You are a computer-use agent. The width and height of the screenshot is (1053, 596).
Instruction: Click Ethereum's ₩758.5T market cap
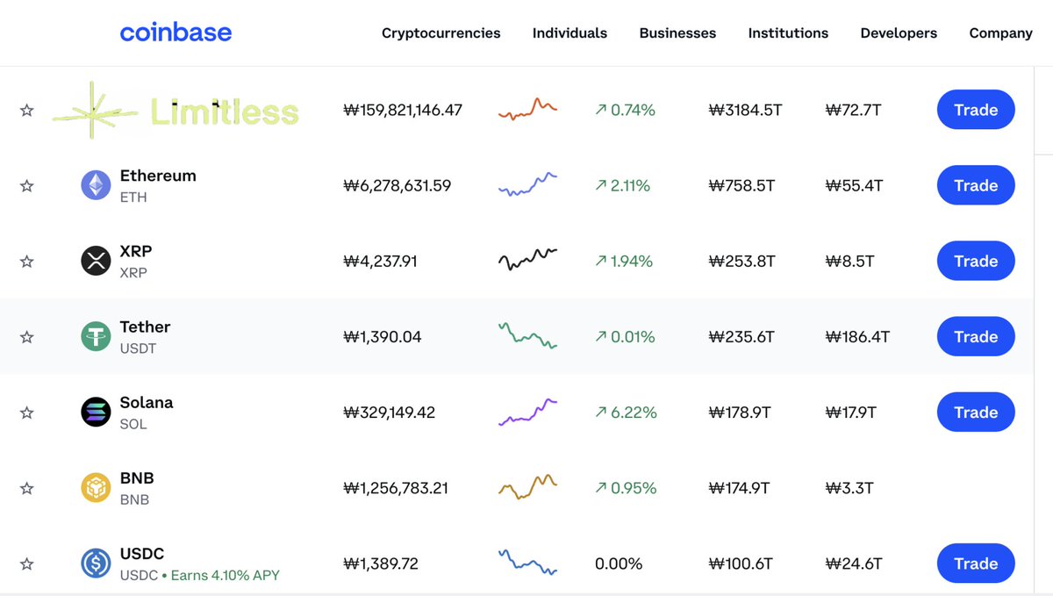[x=741, y=185]
